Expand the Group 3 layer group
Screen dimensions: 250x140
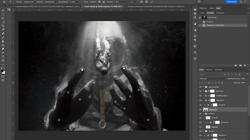click(x=204, y=131)
